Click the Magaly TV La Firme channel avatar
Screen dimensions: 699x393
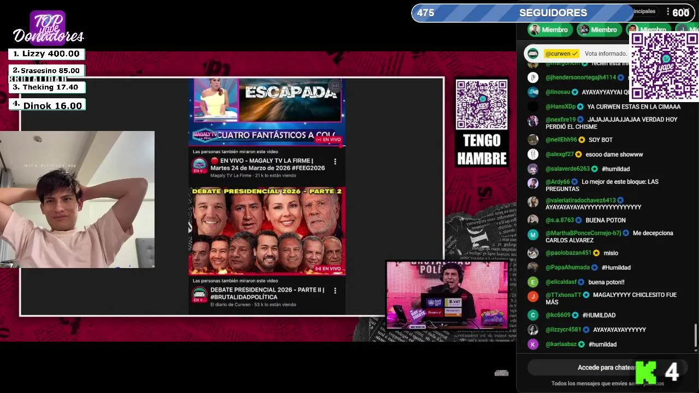click(199, 165)
